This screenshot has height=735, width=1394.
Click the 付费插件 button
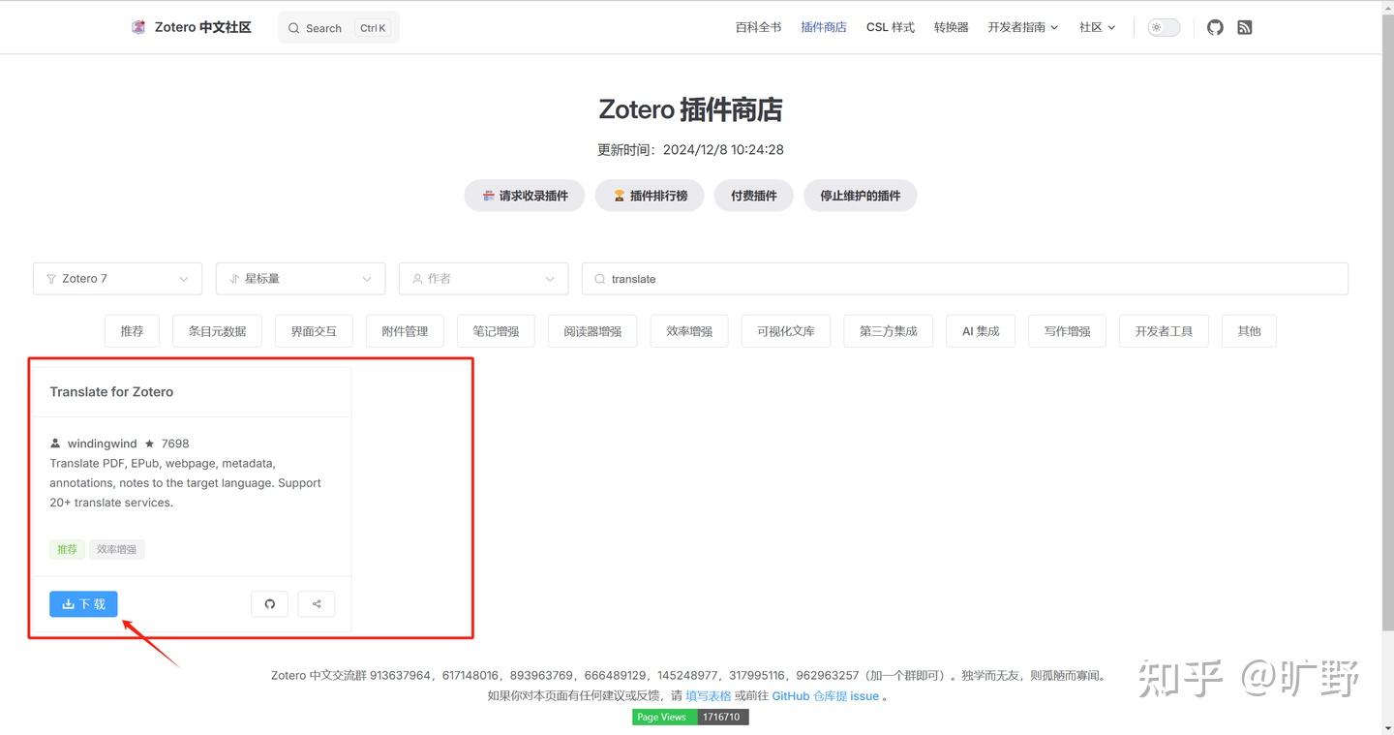coord(753,195)
